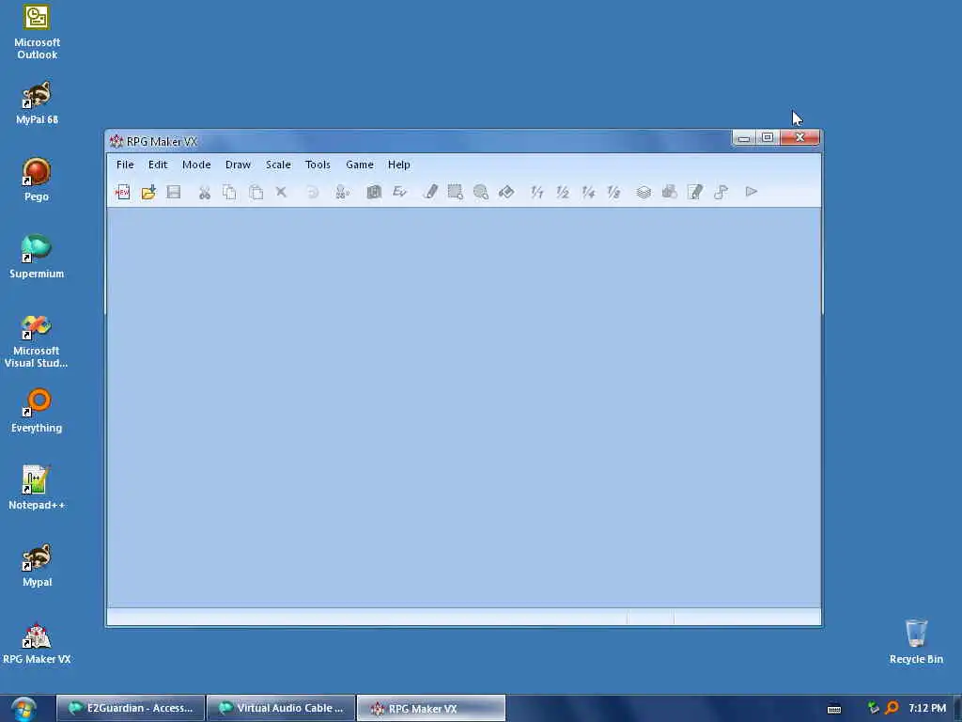Open the Sound Test music-note icon
The image size is (962, 722).
pos(721,192)
